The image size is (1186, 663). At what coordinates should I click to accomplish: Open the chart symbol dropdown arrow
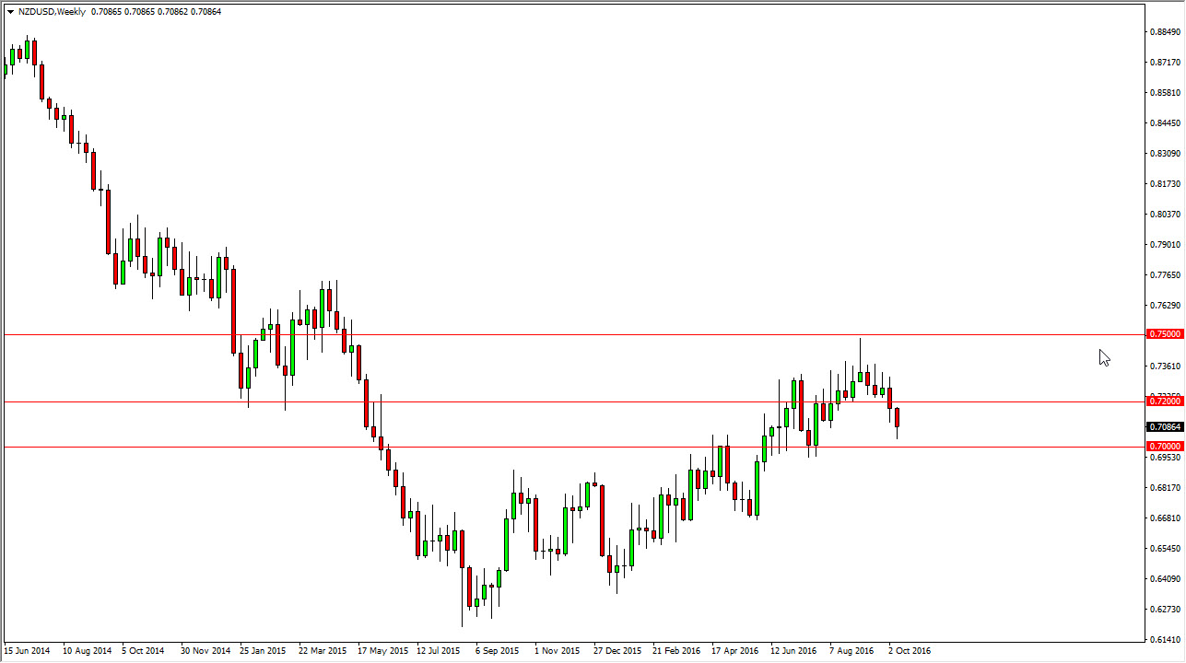tap(9, 11)
